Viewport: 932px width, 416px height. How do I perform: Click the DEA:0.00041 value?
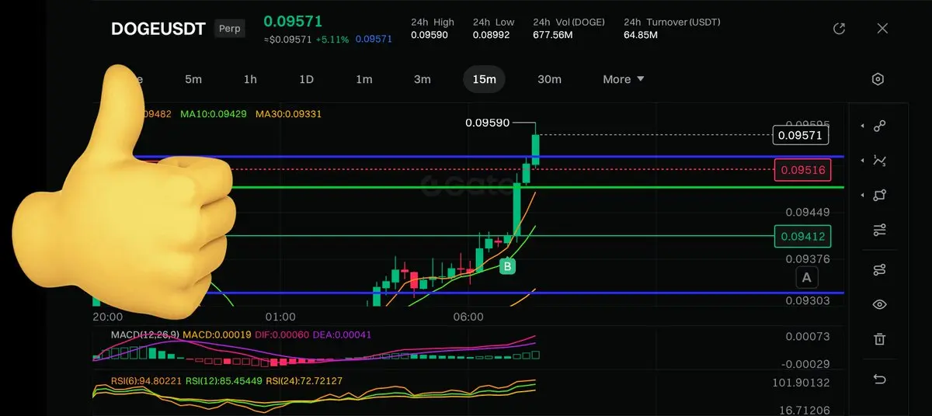(x=343, y=335)
